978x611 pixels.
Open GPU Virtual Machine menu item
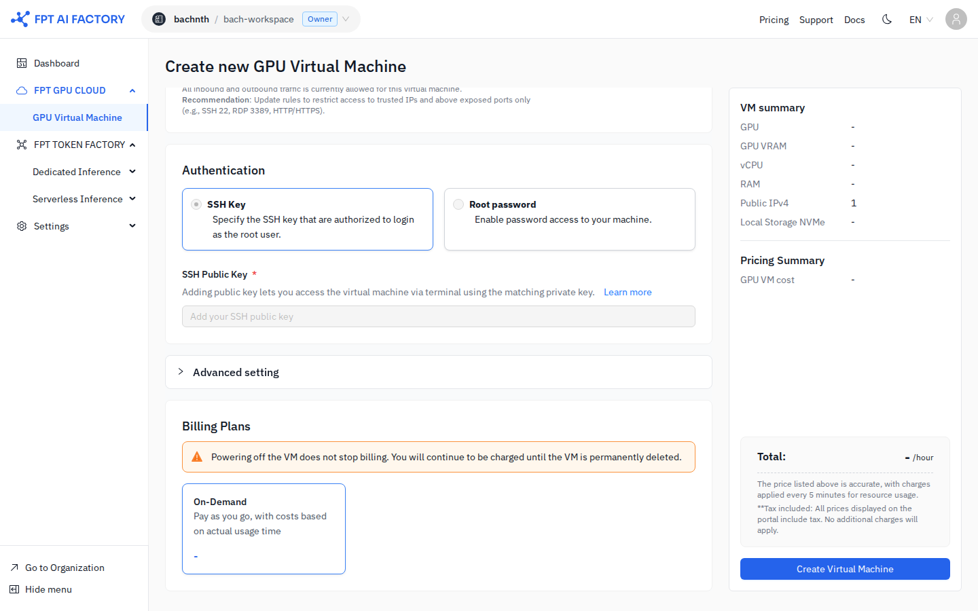tap(74, 117)
